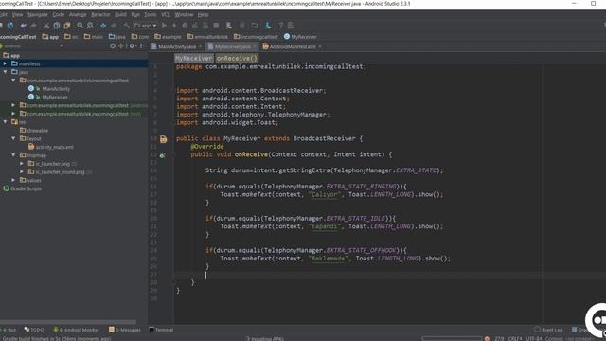Open the Event Log

pos(548,330)
